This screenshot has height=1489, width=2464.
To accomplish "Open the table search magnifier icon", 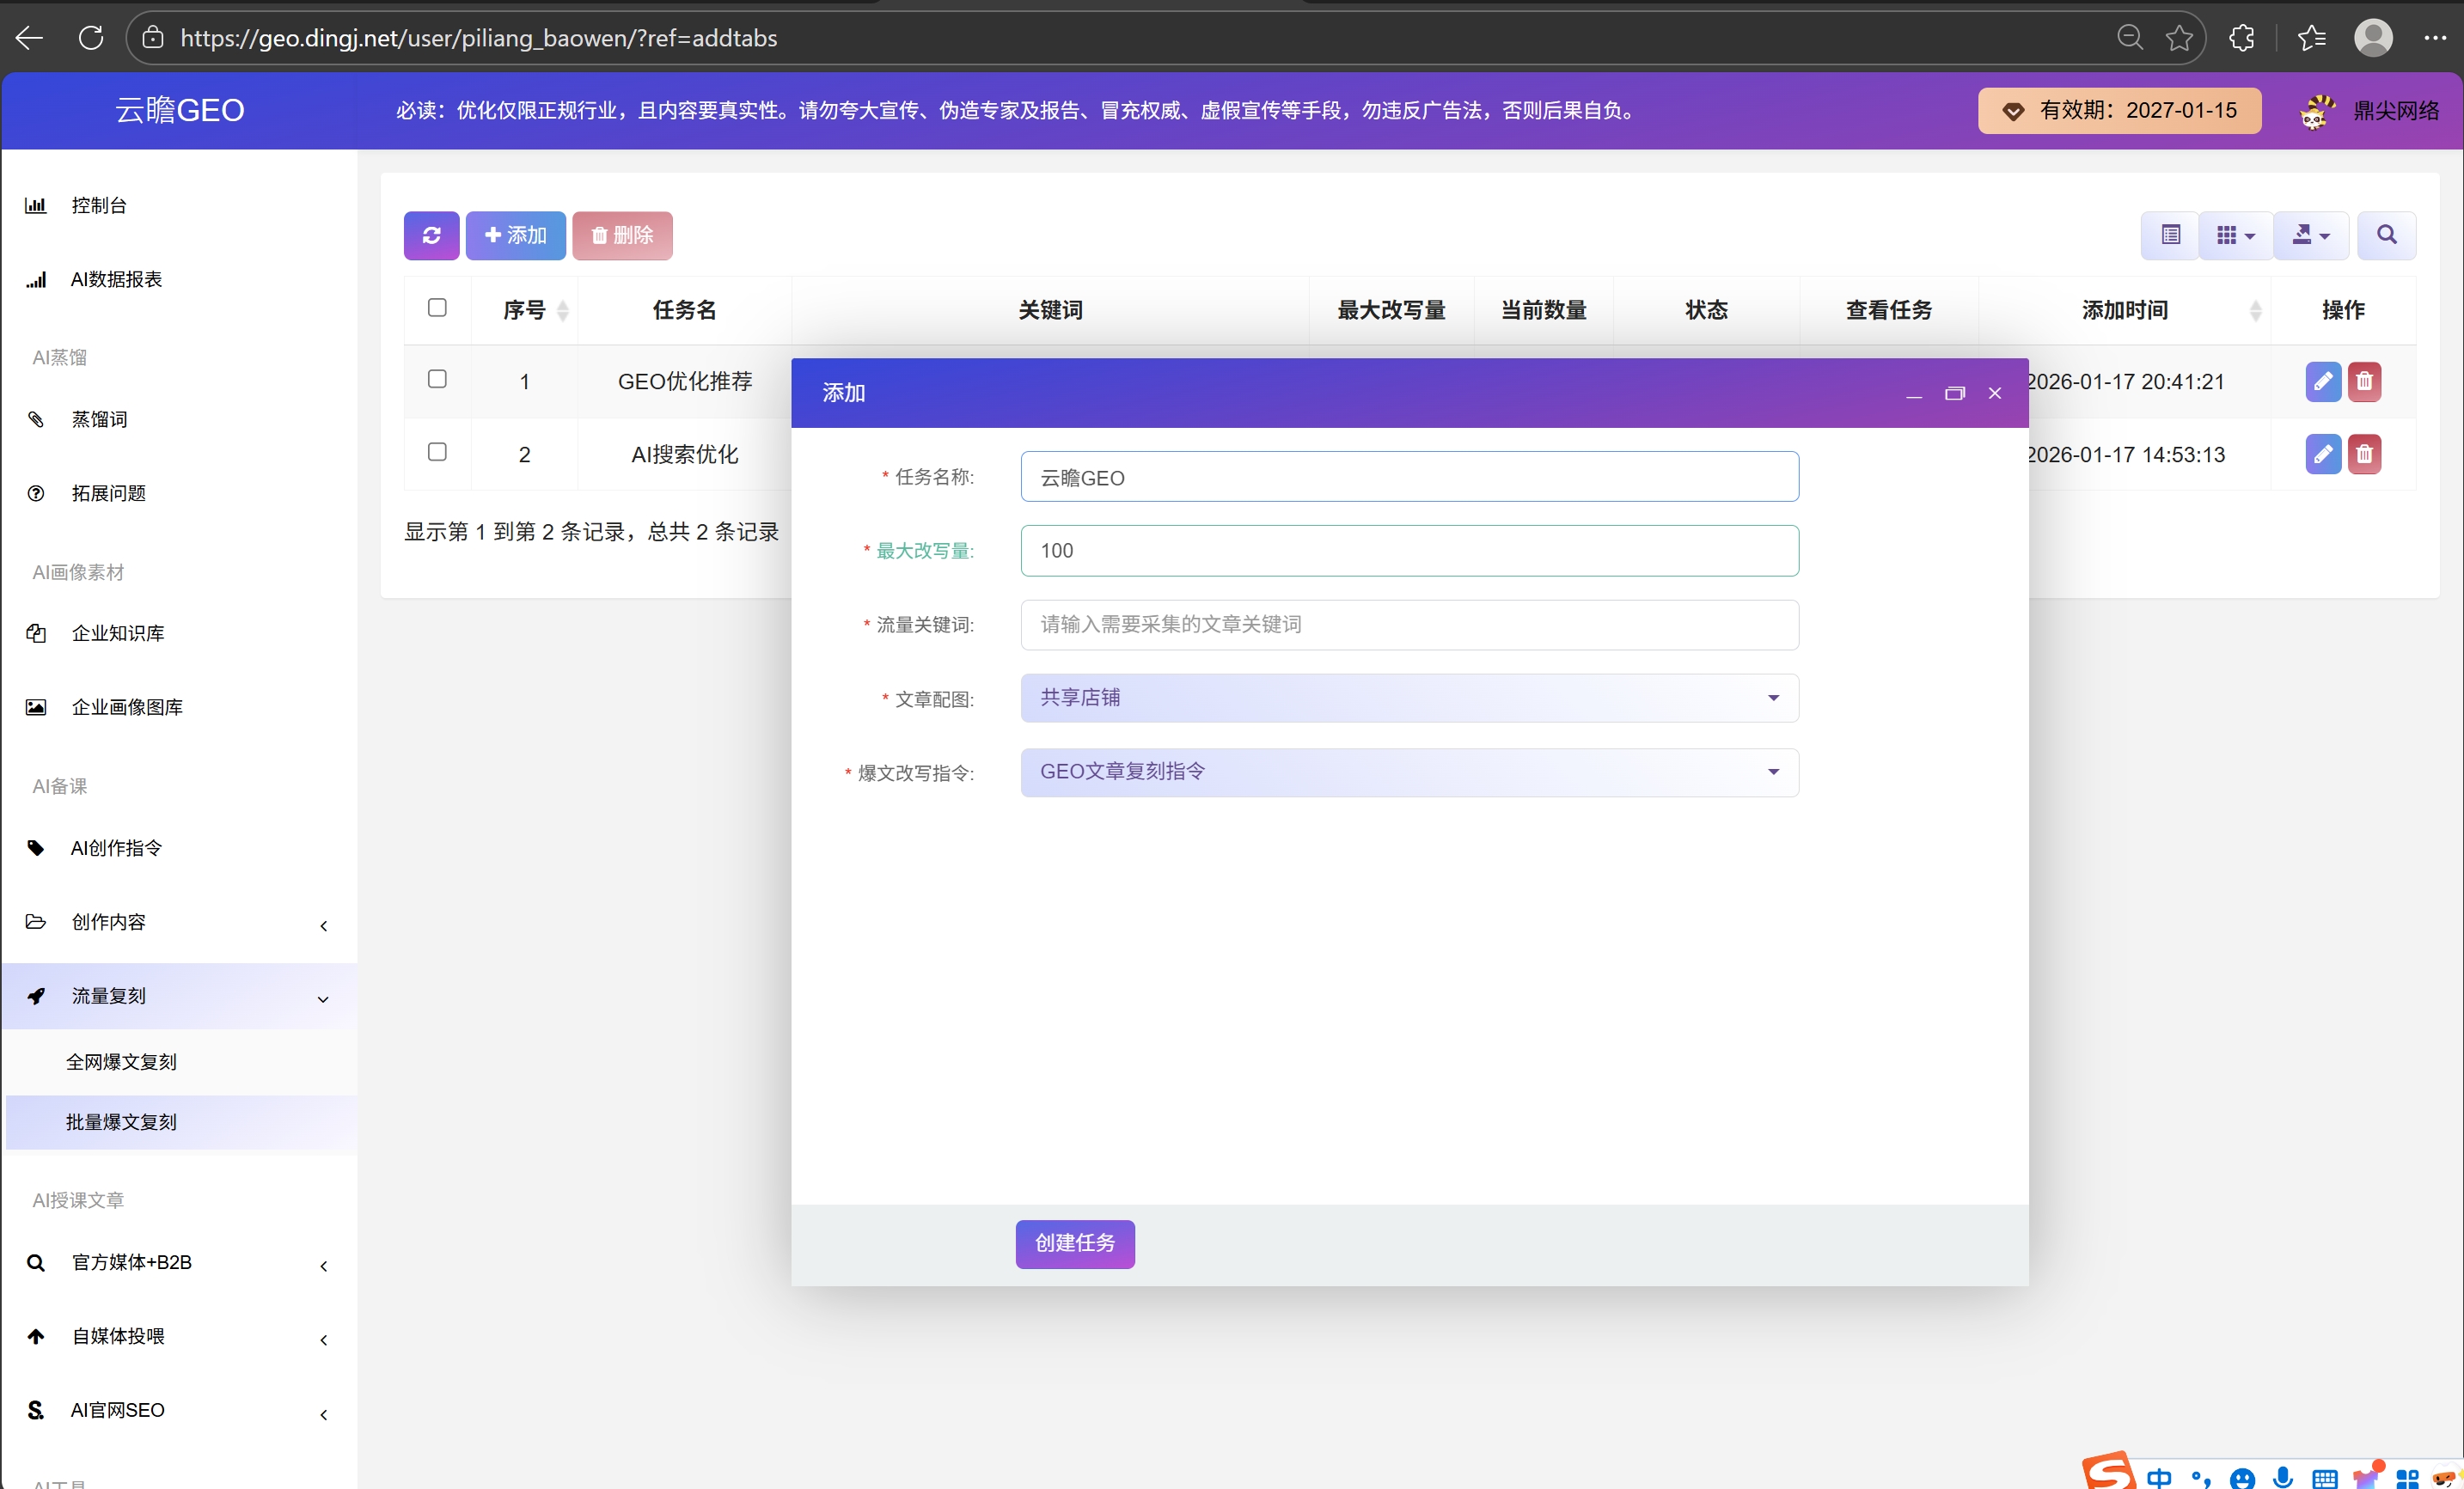I will 2386,235.
